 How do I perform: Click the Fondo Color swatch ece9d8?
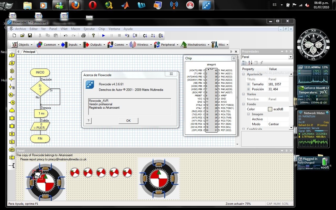pyautogui.click(x=270, y=109)
